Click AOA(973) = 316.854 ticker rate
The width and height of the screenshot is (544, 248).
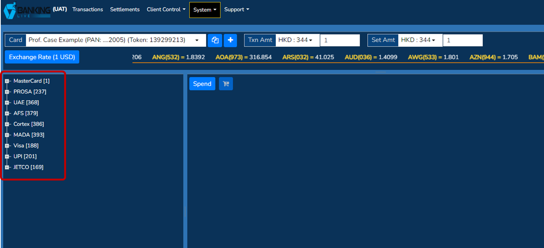point(244,57)
